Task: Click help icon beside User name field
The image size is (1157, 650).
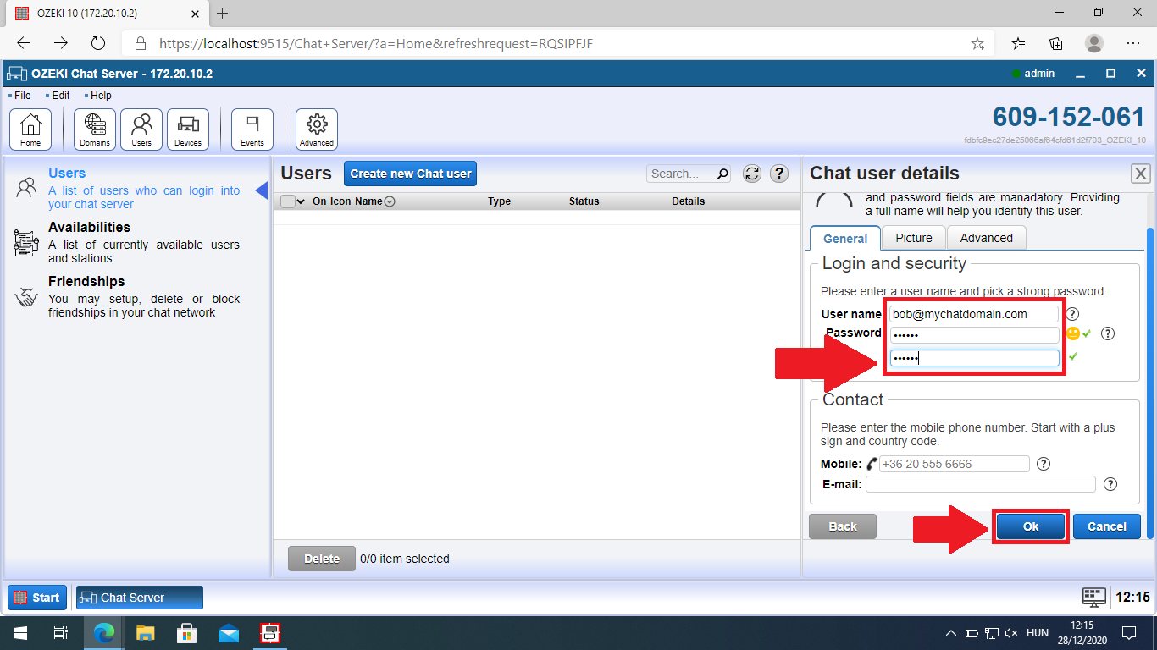Action: point(1072,314)
